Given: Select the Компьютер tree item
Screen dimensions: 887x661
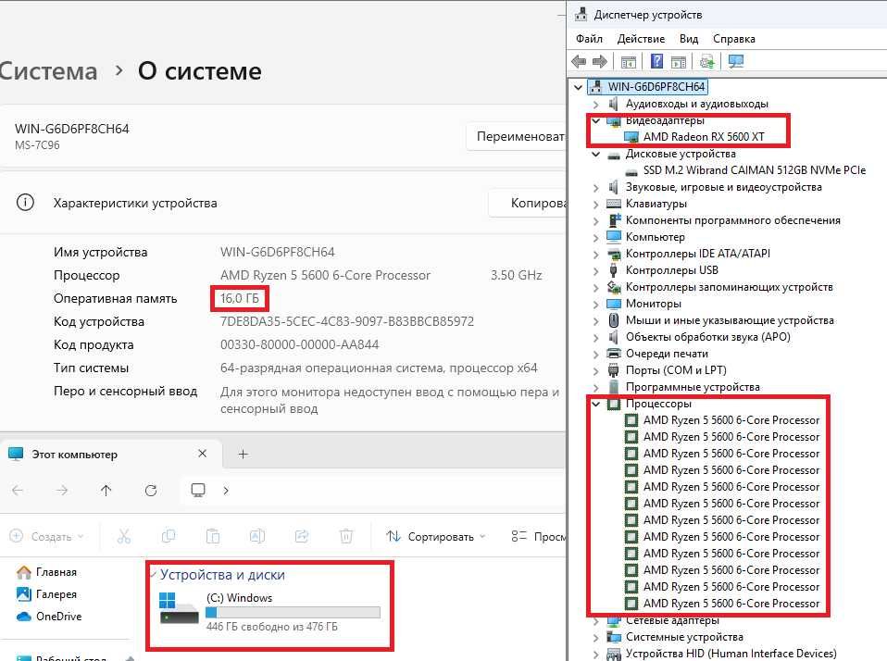Looking at the screenshot, I should click(656, 237).
